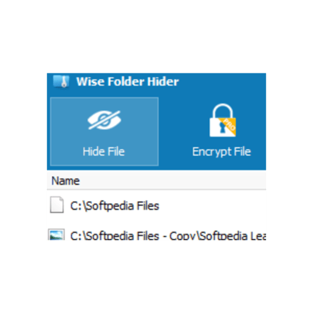
Task: Click the blank document icon for Softpedia Files
Action: pyautogui.click(x=57, y=205)
